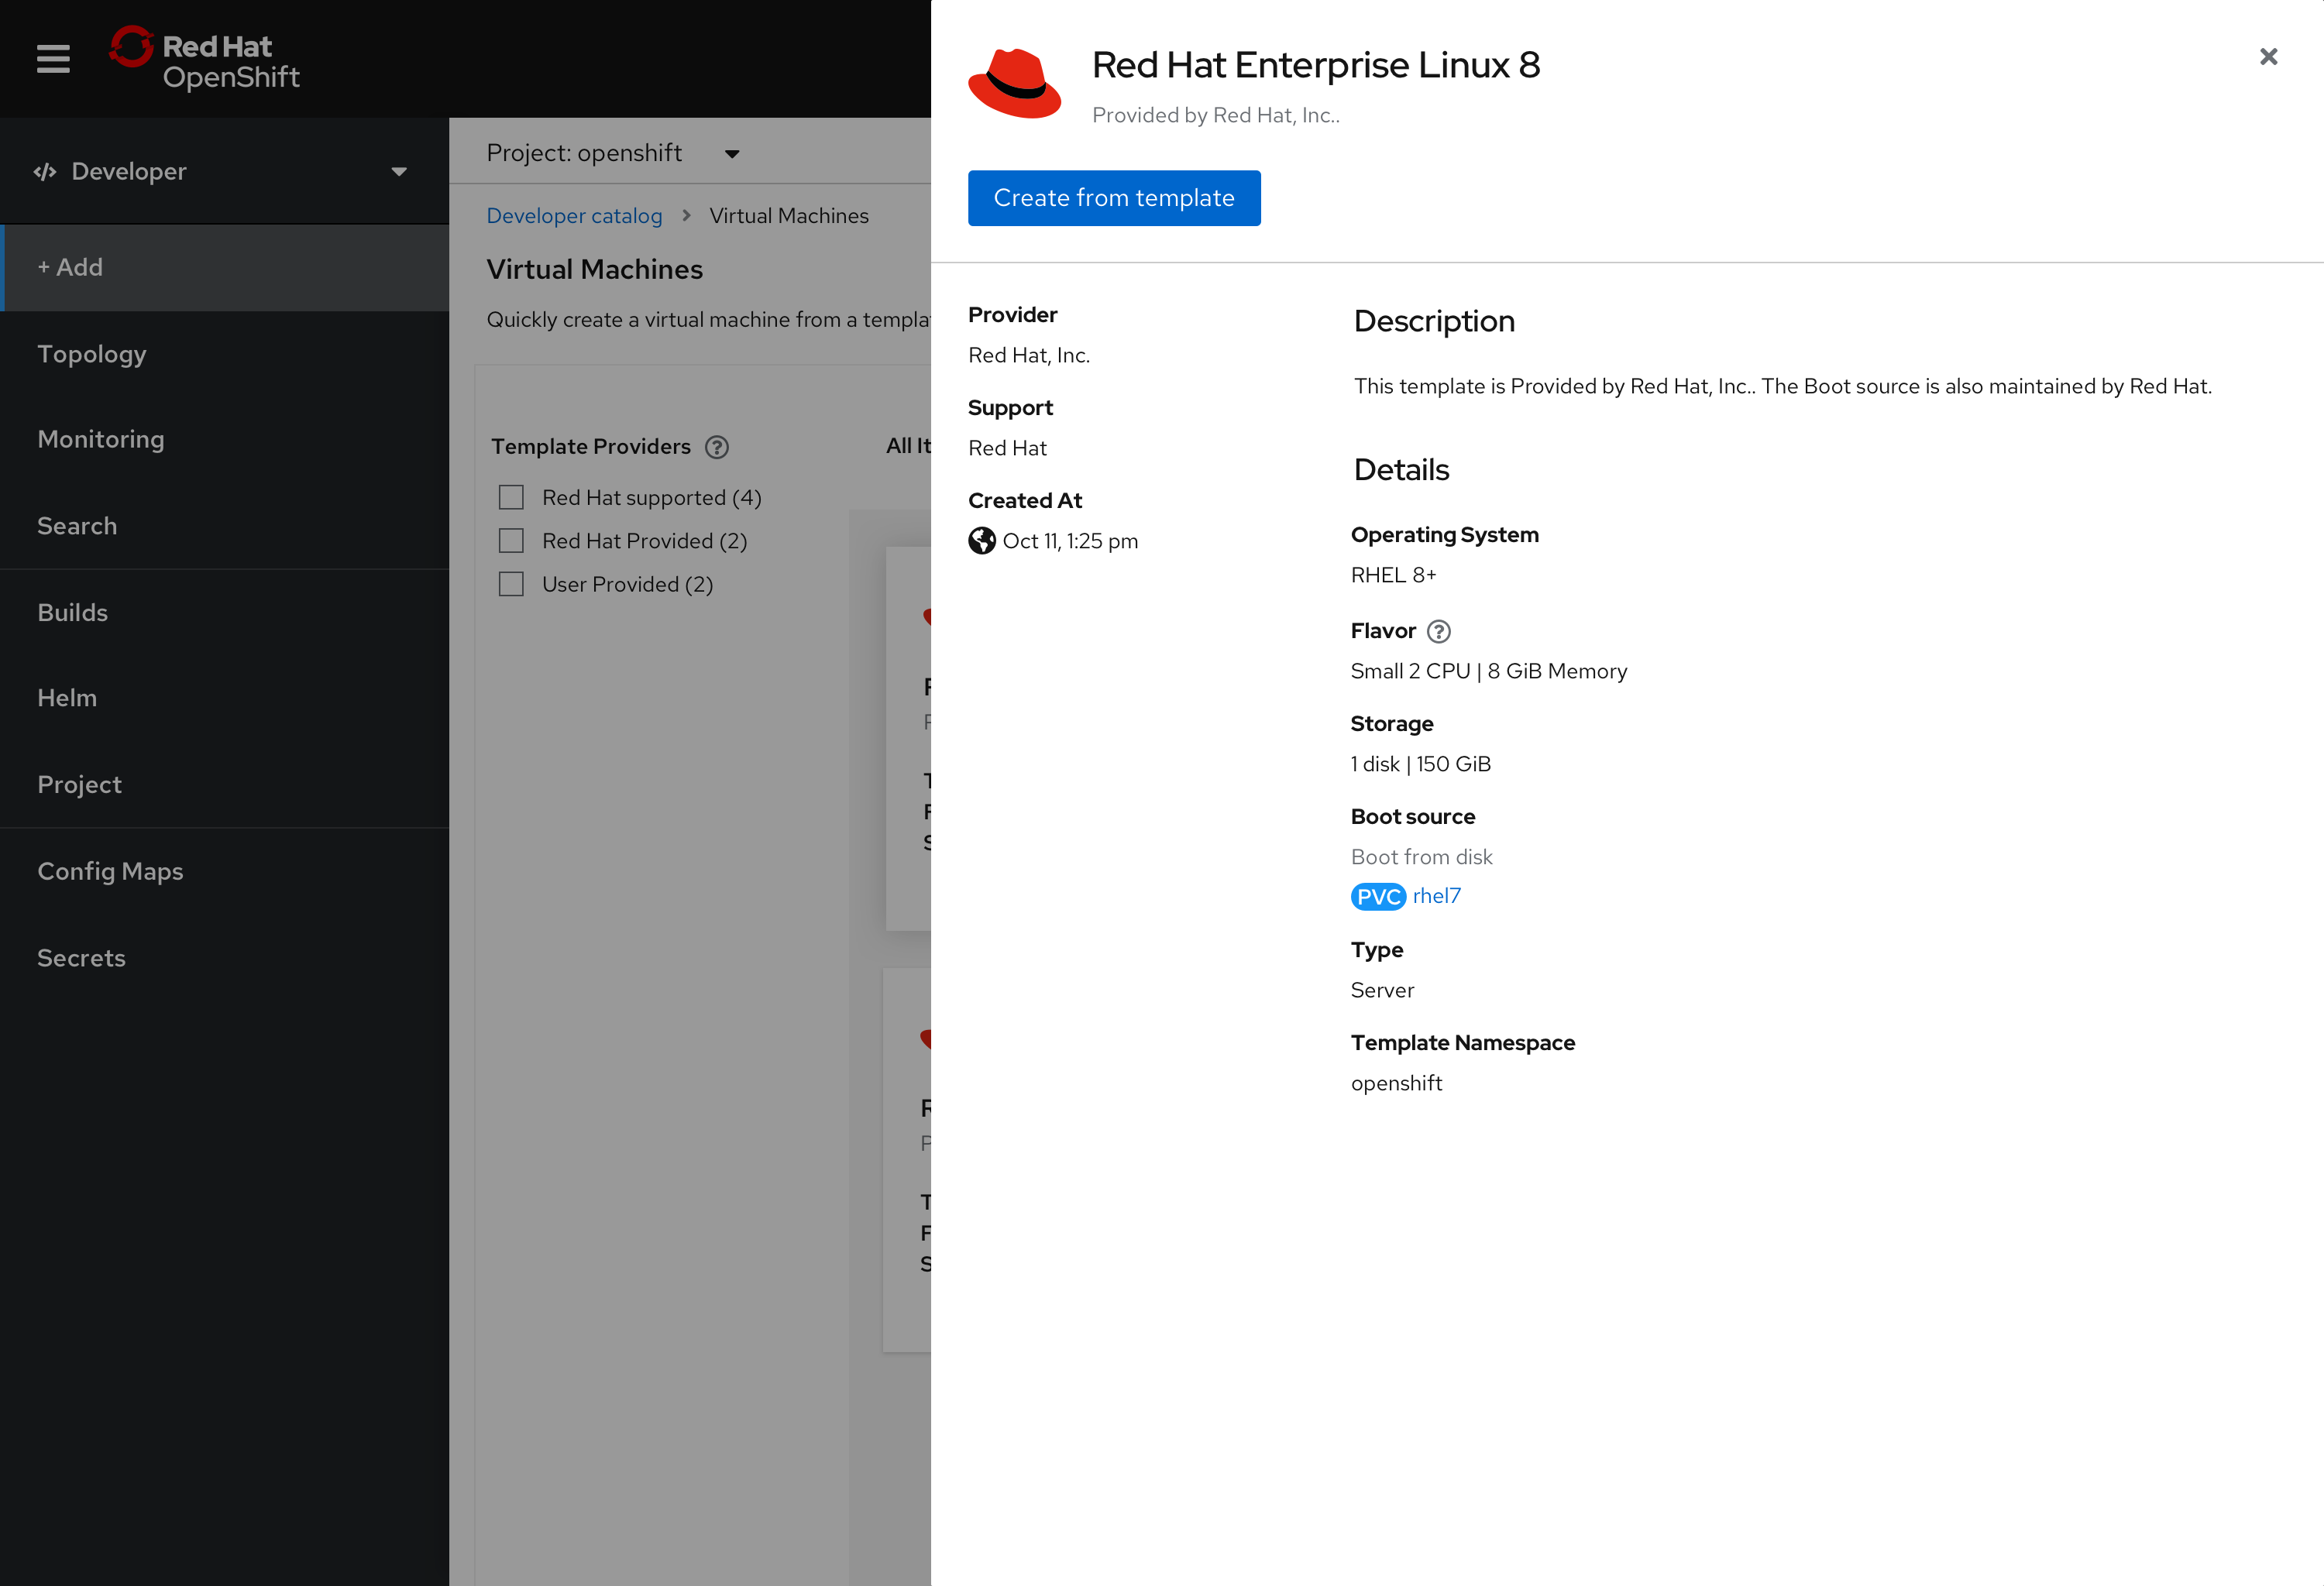Viewport: 2324px width, 1586px height.
Task: Click the '1 disk | 150 GiB' storage value
Action: point(1420,764)
